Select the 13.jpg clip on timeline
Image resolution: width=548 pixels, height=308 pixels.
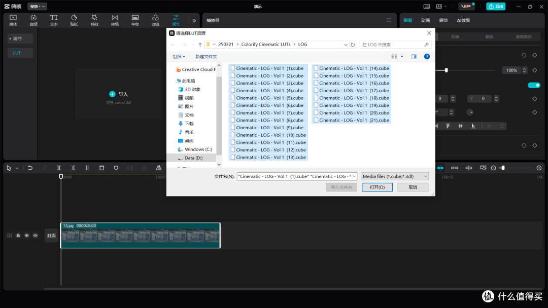(140, 236)
